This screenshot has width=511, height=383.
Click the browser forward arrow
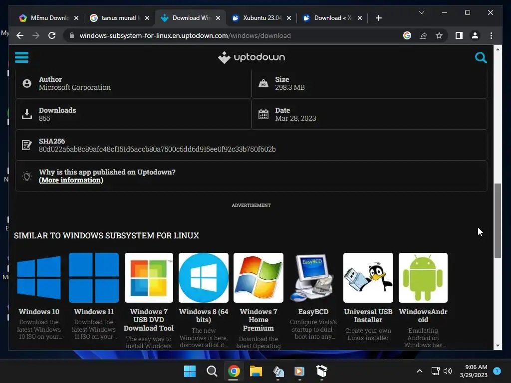(x=36, y=35)
